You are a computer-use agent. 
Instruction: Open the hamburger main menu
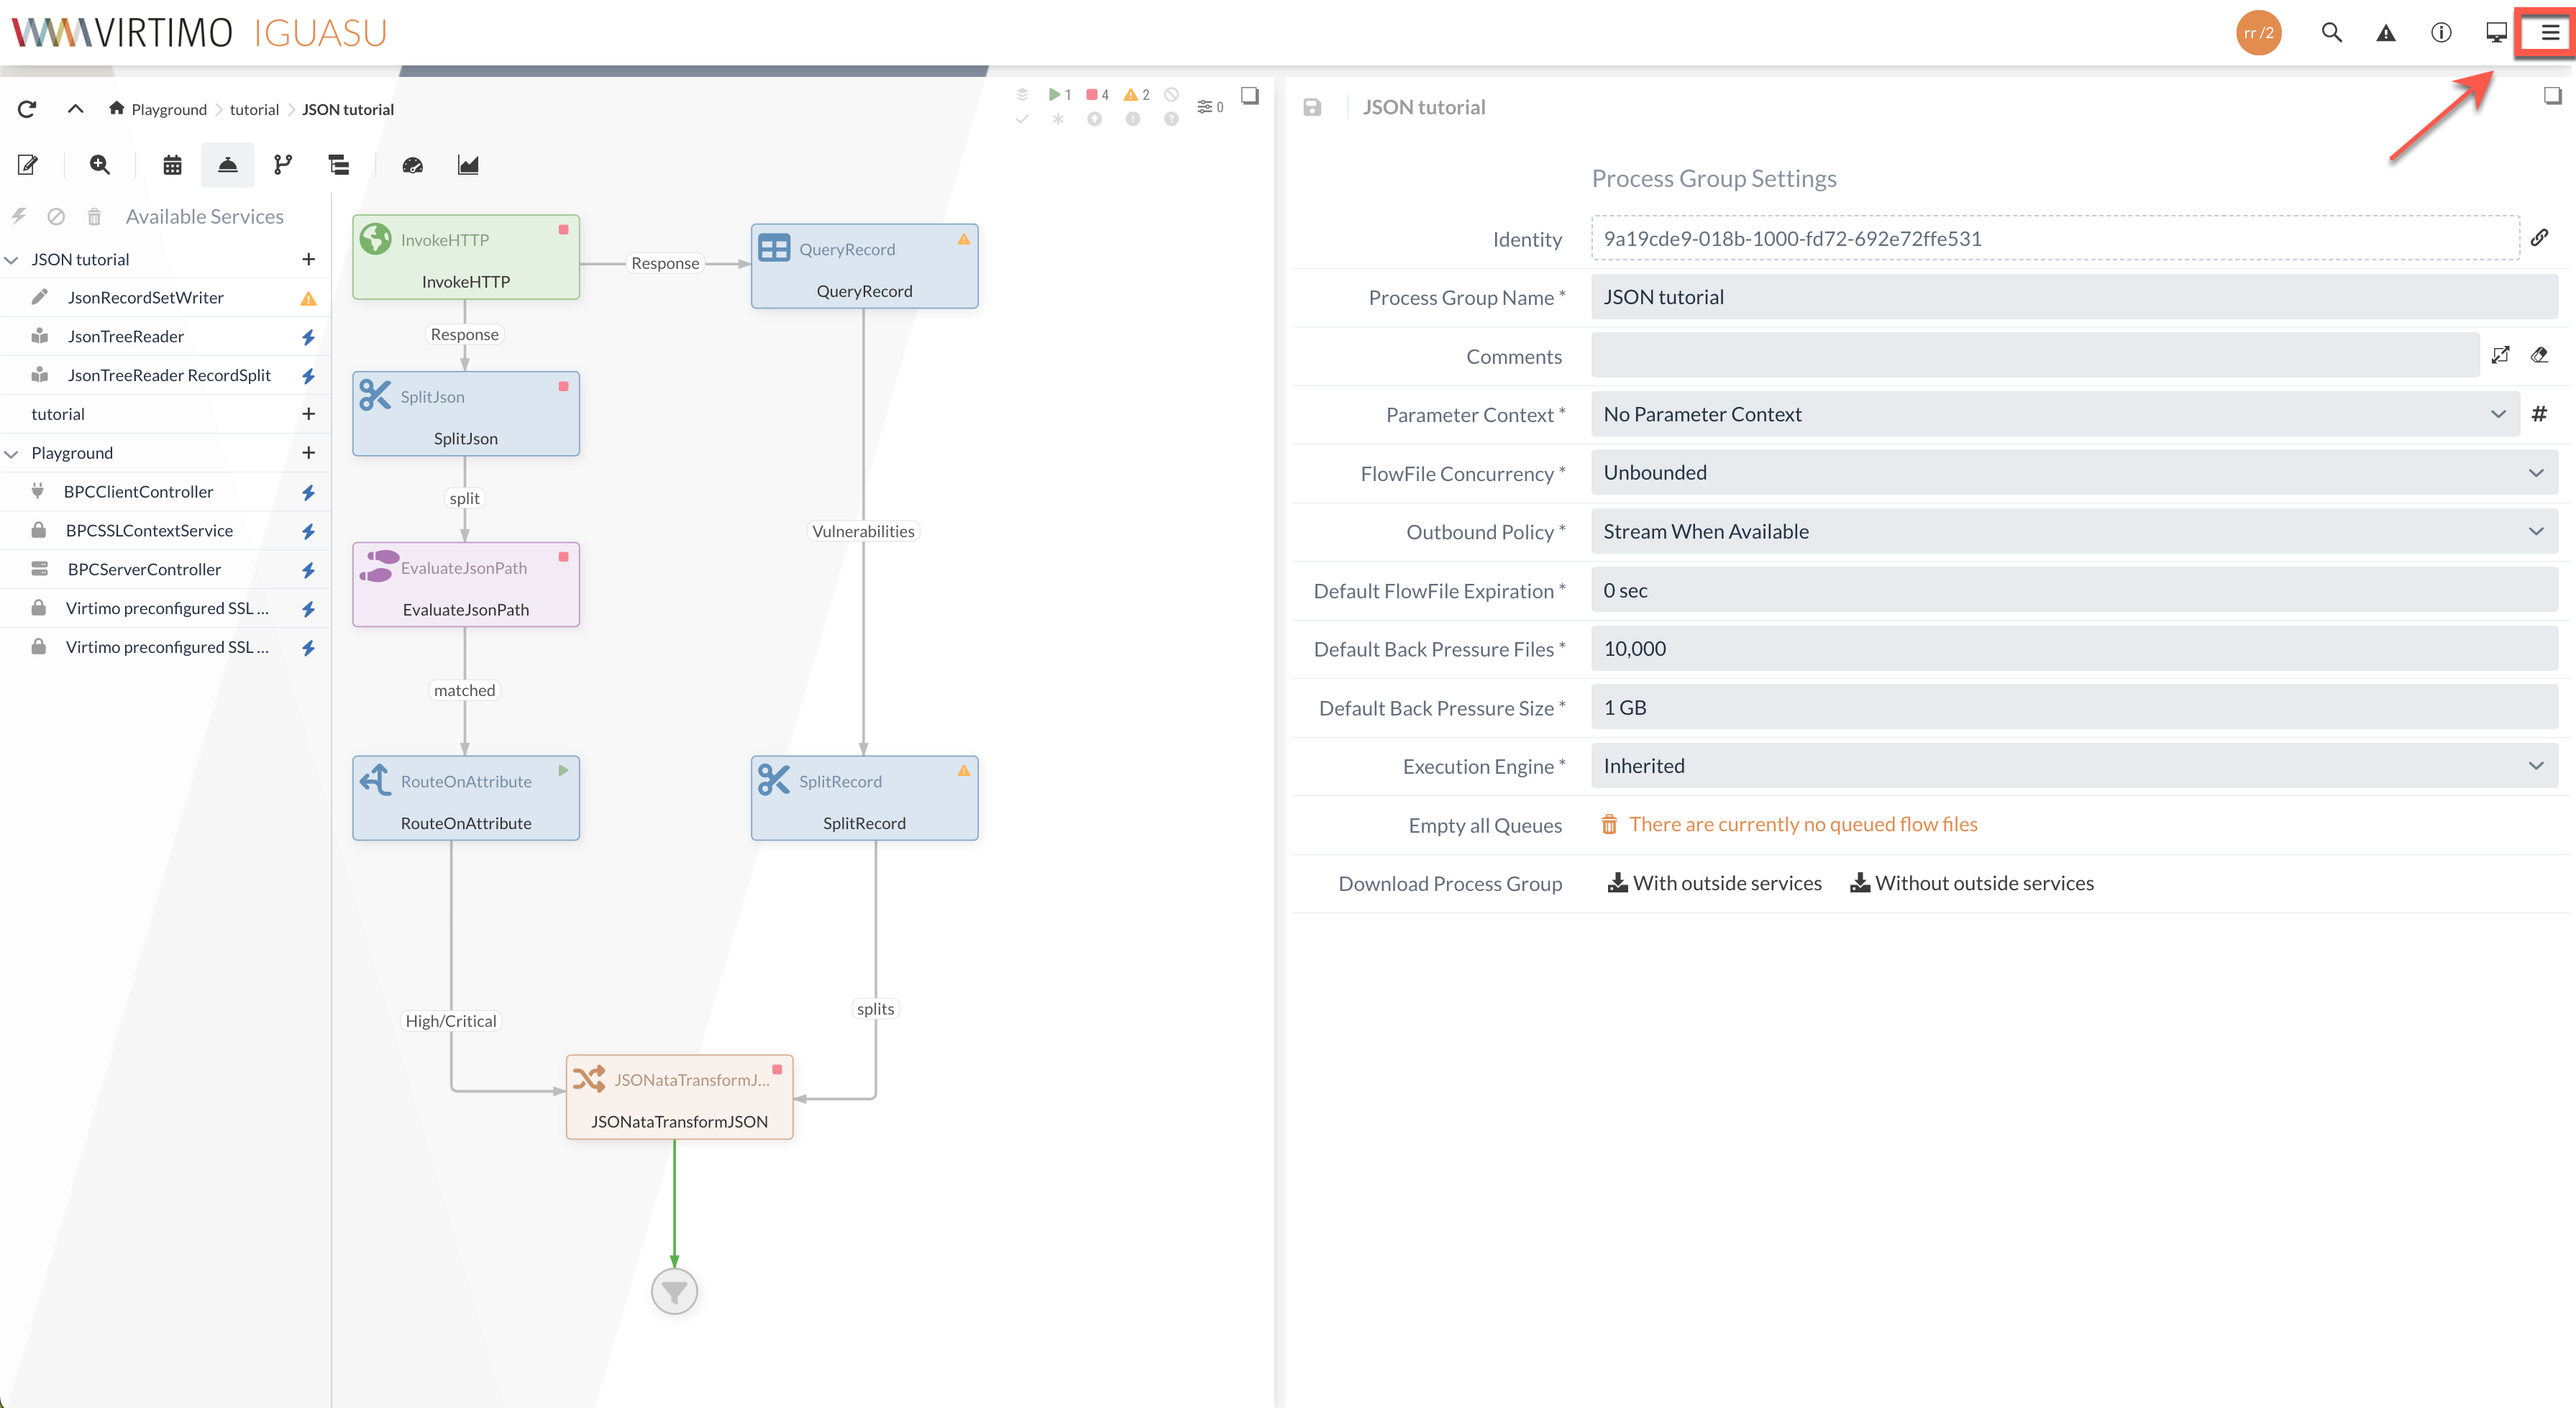click(x=2549, y=33)
